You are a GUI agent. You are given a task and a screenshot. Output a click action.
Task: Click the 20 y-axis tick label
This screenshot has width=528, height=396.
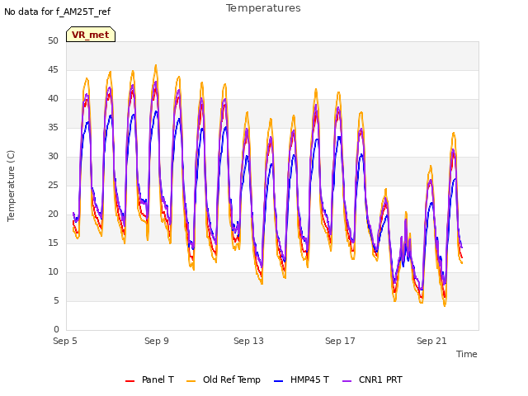pos(53,214)
